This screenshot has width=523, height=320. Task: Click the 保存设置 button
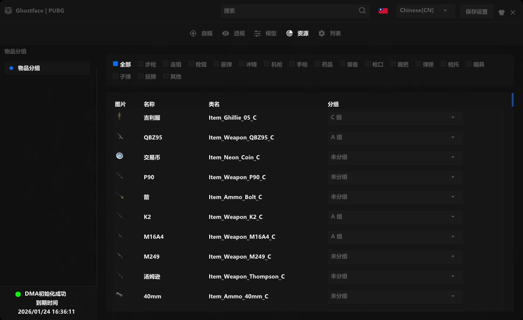point(476,12)
